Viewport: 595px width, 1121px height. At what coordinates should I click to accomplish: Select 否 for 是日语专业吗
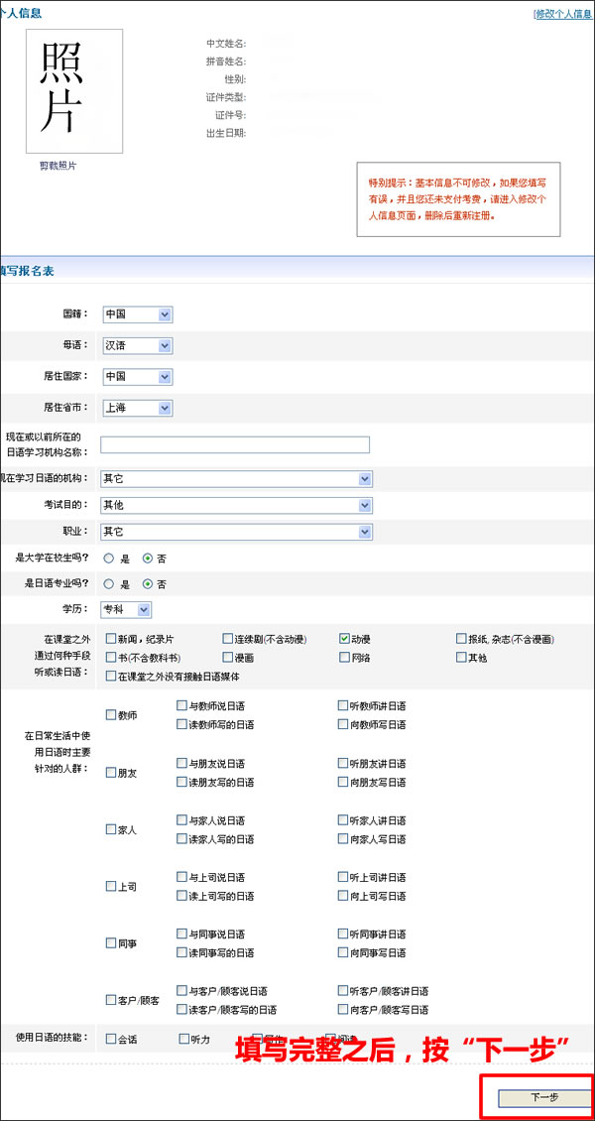point(148,584)
